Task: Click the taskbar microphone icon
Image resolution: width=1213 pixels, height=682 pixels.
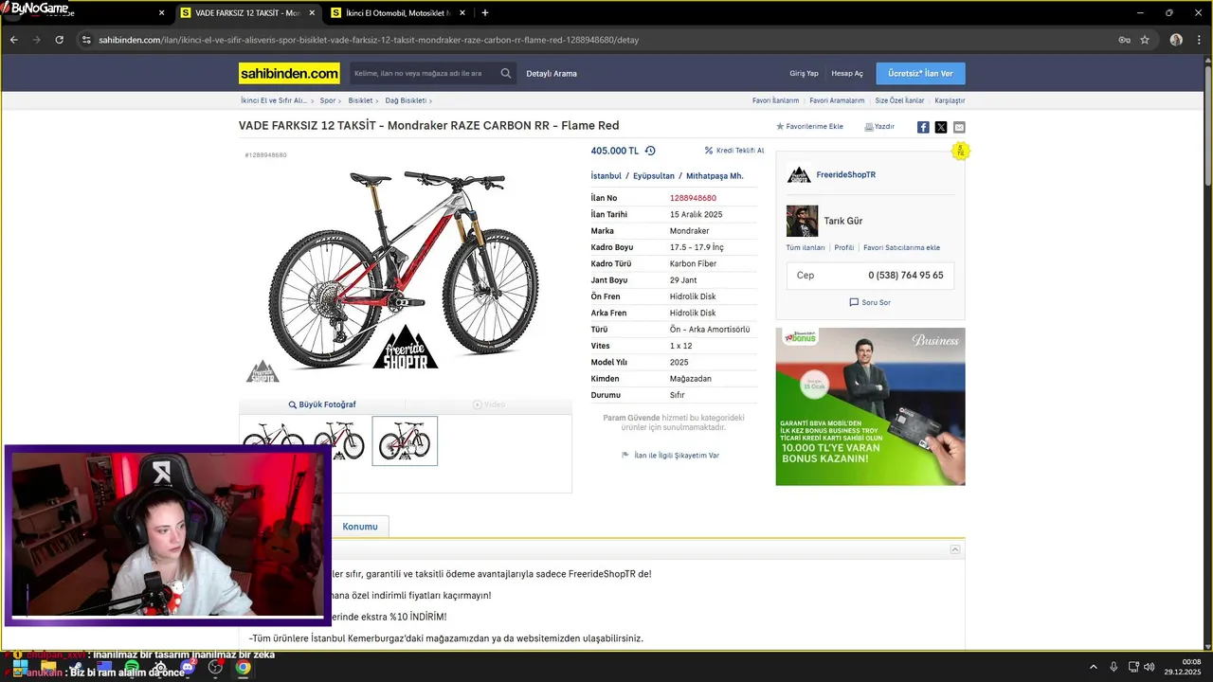Action: (1113, 667)
